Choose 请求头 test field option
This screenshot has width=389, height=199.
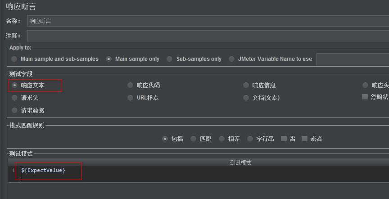[15, 98]
